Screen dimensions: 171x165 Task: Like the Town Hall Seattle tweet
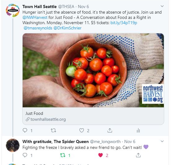pos(81,130)
